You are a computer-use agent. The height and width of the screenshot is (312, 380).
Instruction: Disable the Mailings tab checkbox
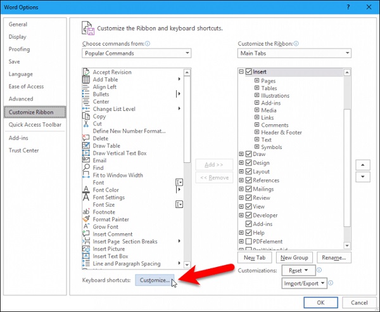tap(249, 189)
